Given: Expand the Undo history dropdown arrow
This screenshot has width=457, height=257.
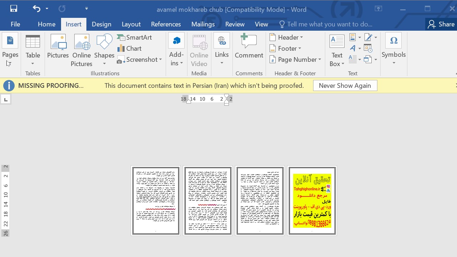Looking at the screenshot, I should 47,9.
